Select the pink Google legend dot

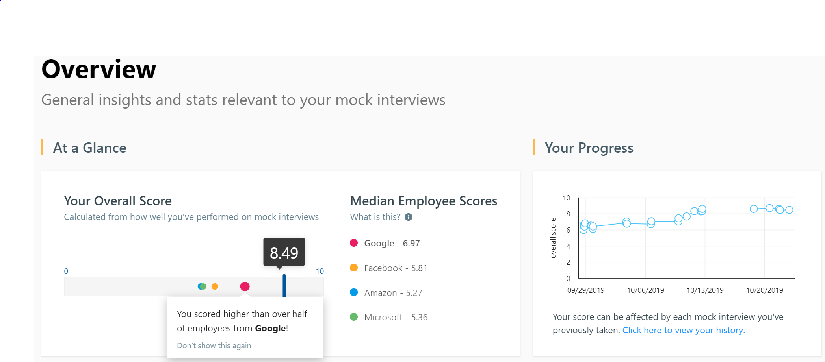point(354,243)
